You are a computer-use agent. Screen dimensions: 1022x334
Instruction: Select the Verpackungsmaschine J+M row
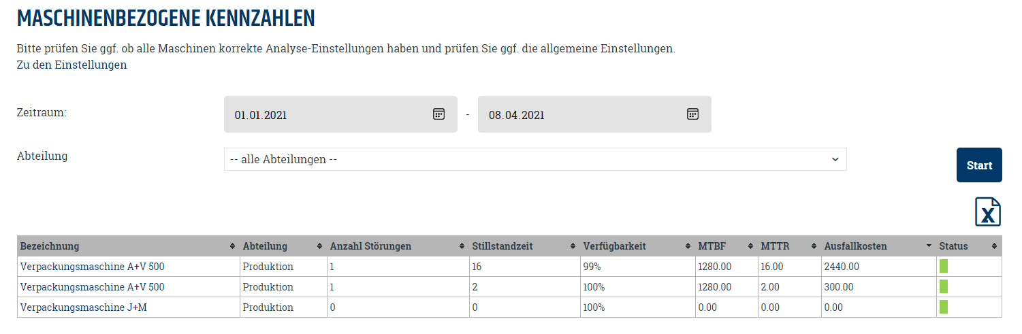509,307
